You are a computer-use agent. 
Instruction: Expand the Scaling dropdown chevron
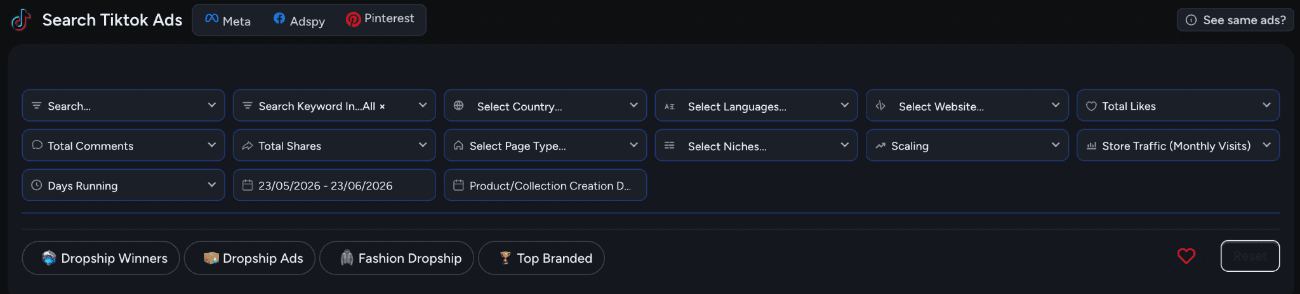click(x=1055, y=145)
